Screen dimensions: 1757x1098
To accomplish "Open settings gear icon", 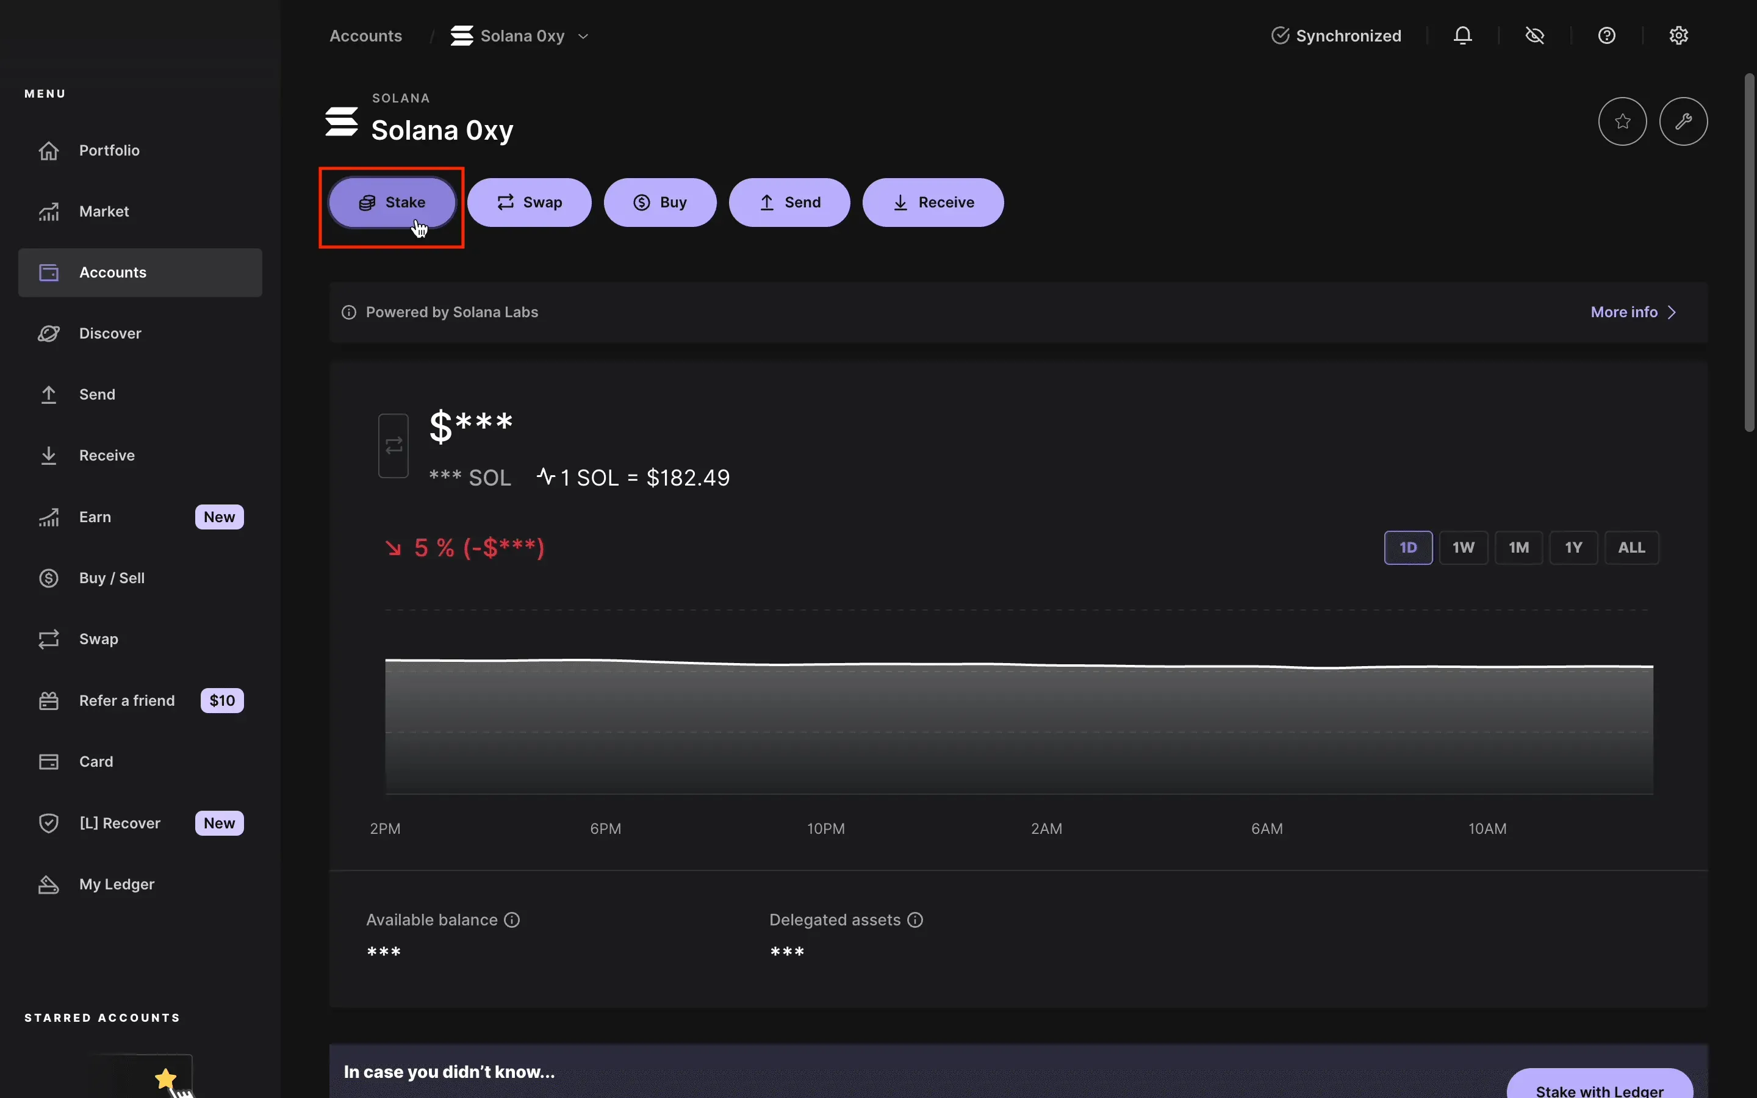I will tap(1678, 35).
